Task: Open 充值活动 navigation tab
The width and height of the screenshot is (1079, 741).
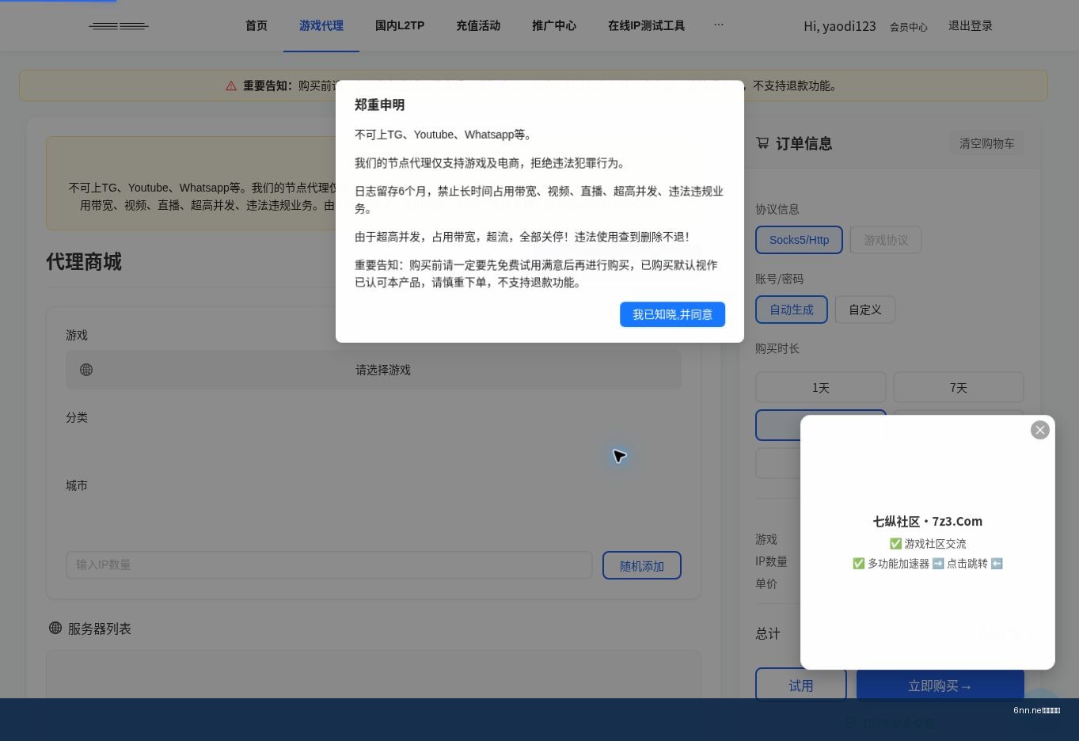Action: (478, 25)
